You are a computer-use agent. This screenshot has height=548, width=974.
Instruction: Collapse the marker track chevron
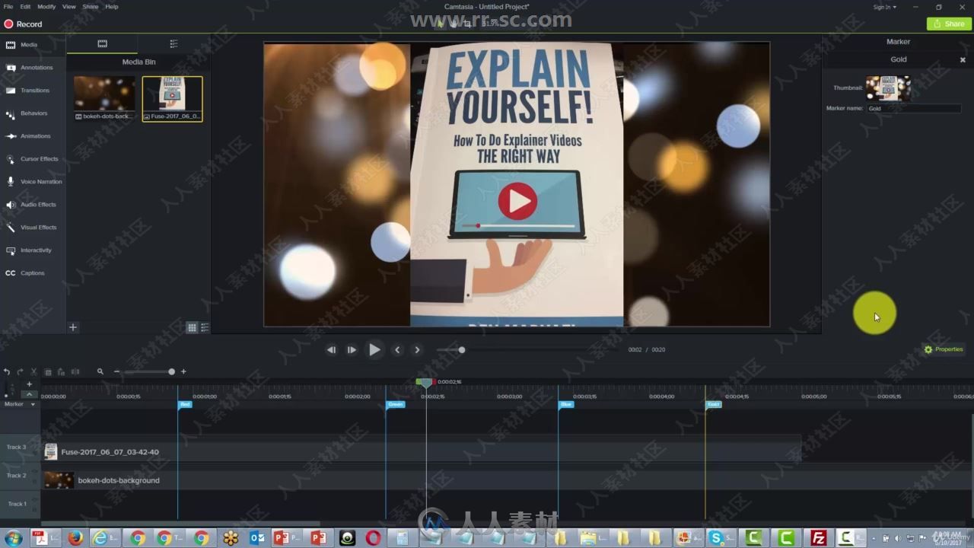pos(29,394)
